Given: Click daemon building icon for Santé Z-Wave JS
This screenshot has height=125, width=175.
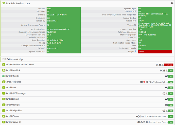Looking at the screenshot, I should (x=144, y=122).
